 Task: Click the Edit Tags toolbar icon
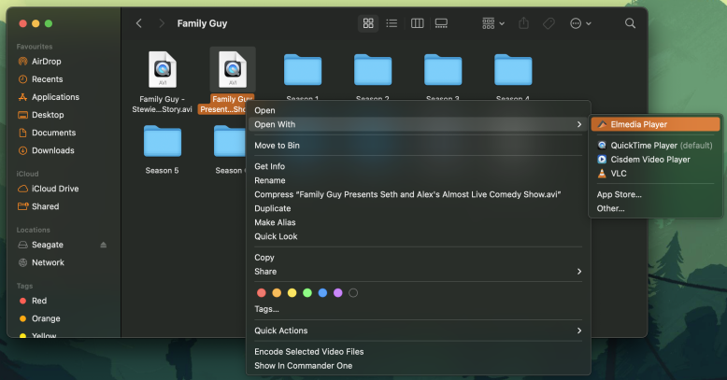549,23
